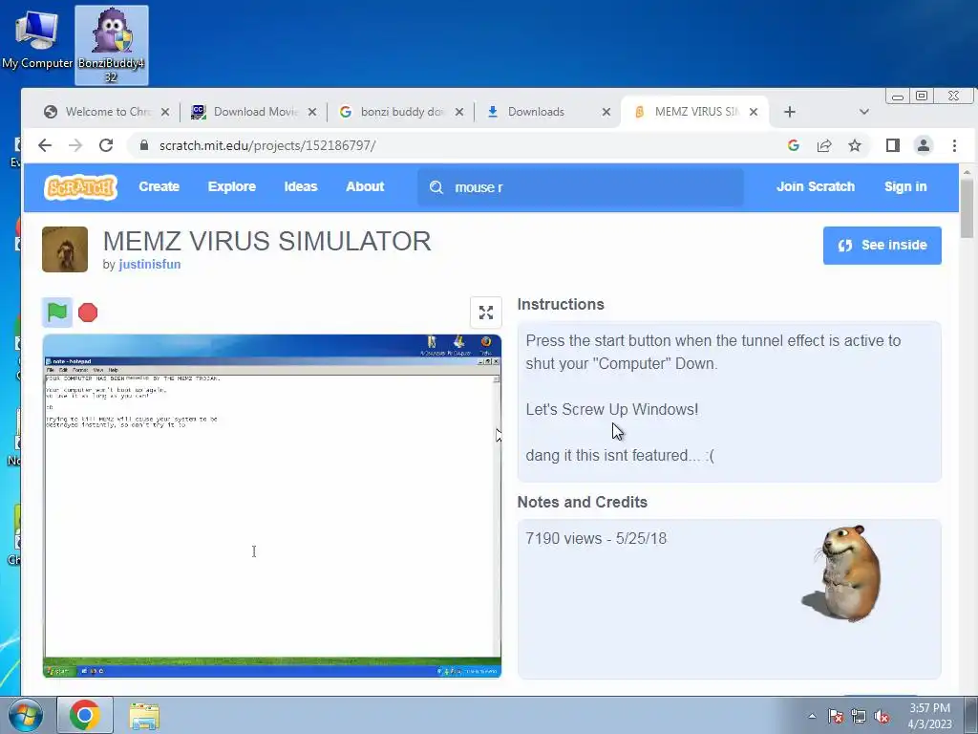Open Chrome three-dot menu
This screenshot has height=734, width=978.
(954, 145)
